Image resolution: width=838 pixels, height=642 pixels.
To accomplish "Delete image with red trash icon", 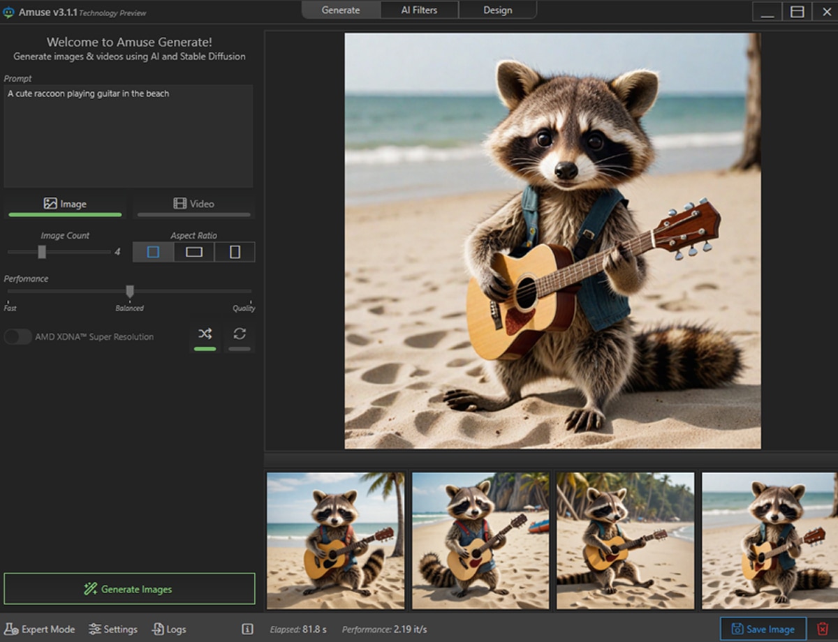I will click(x=823, y=629).
